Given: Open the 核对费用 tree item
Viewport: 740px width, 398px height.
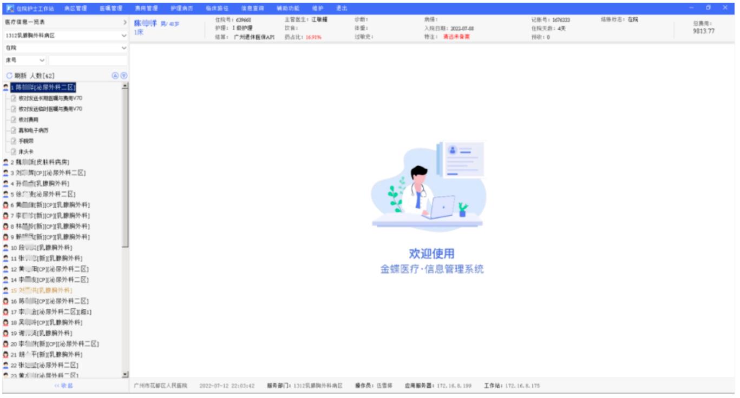Looking at the screenshot, I should point(28,120).
